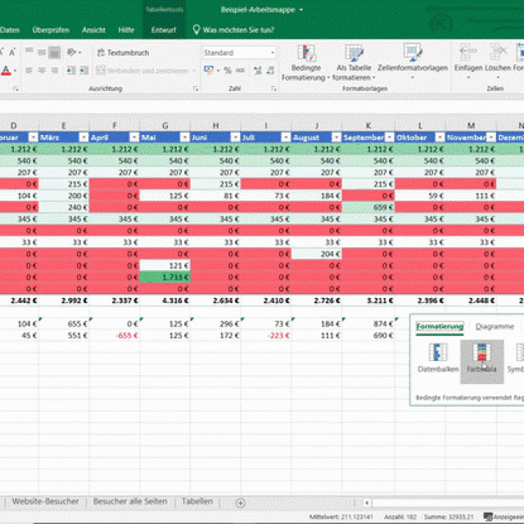Center text horizontally

point(42,70)
